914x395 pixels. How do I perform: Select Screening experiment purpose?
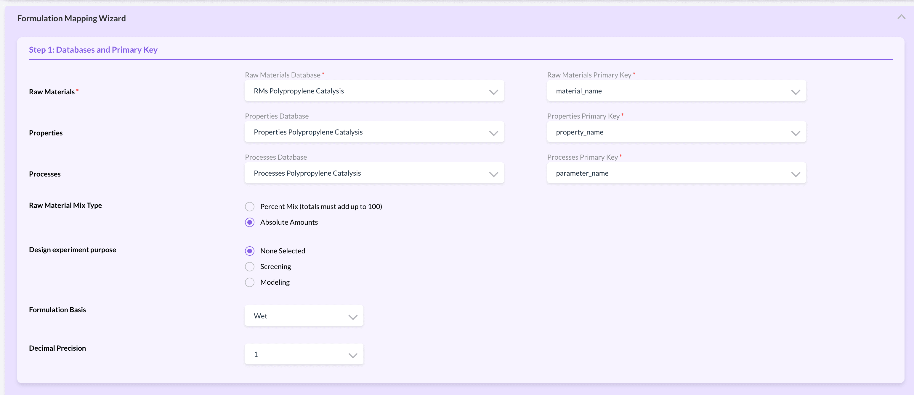[x=250, y=266]
